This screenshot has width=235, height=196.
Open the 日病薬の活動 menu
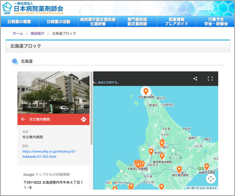58,22
